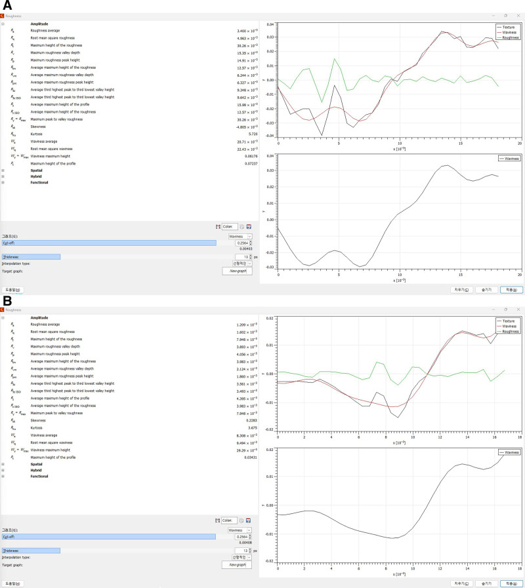Collapse the Amplitude group in panel B
This screenshot has width=525, height=588.
pyautogui.click(x=3, y=318)
